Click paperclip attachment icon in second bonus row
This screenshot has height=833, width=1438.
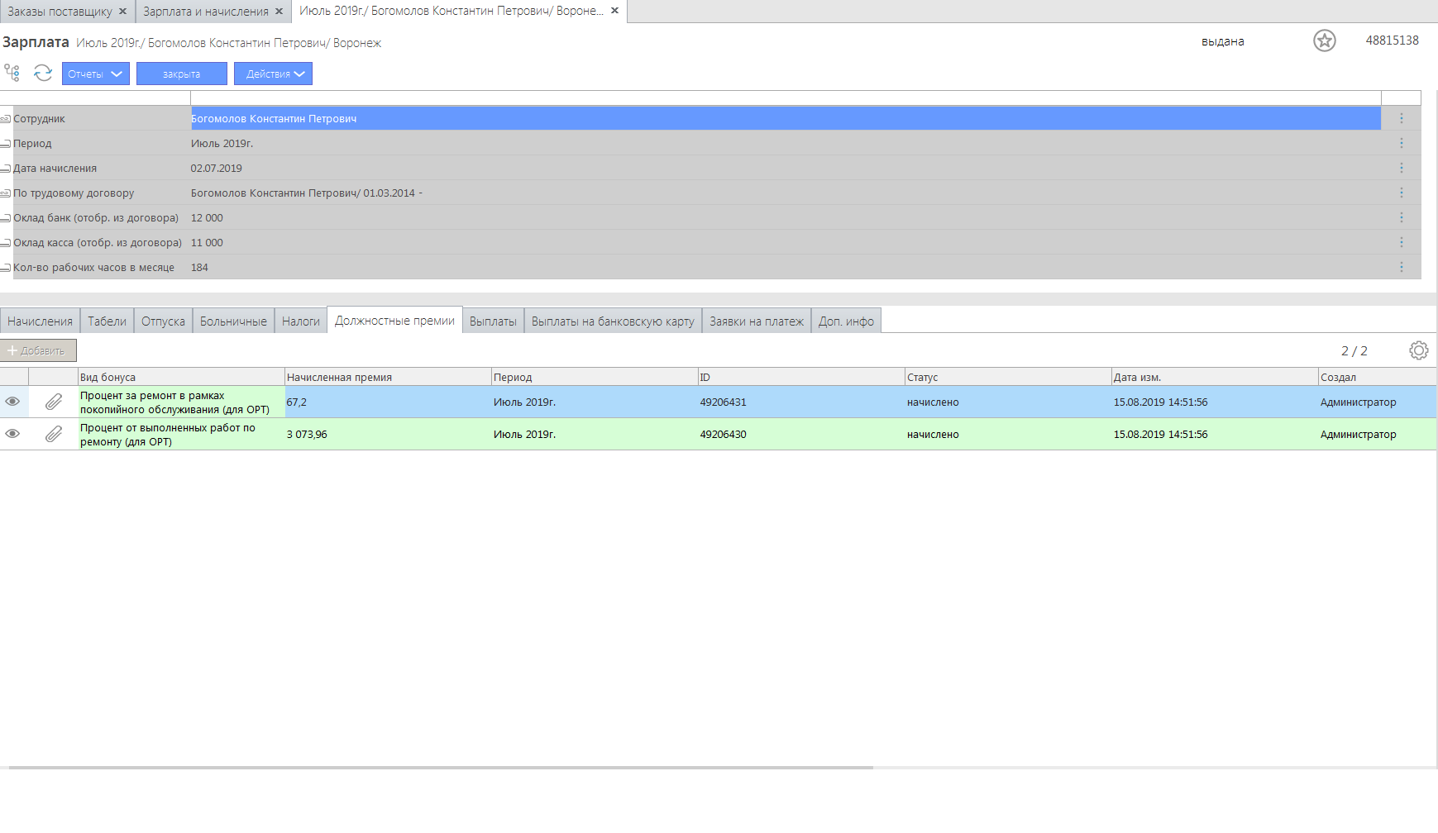[x=54, y=434]
